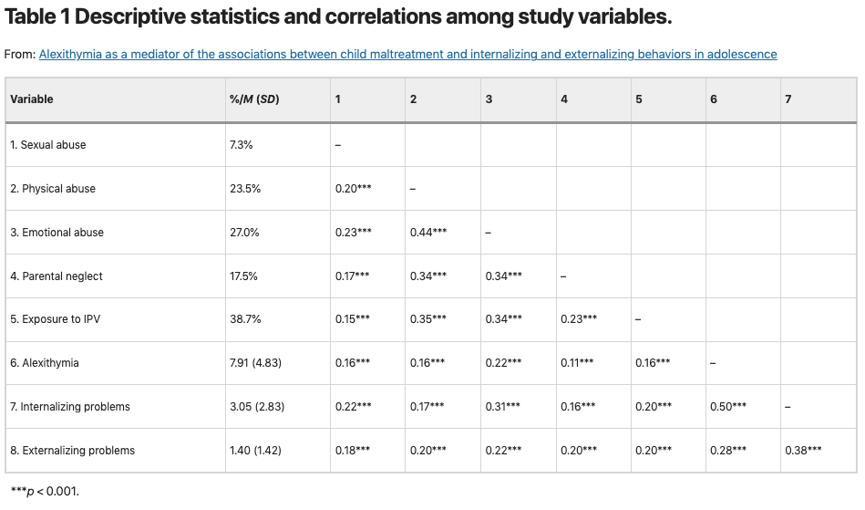Click the Variable column header
Viewport: 865px width, 510px height.
[32, 99]
